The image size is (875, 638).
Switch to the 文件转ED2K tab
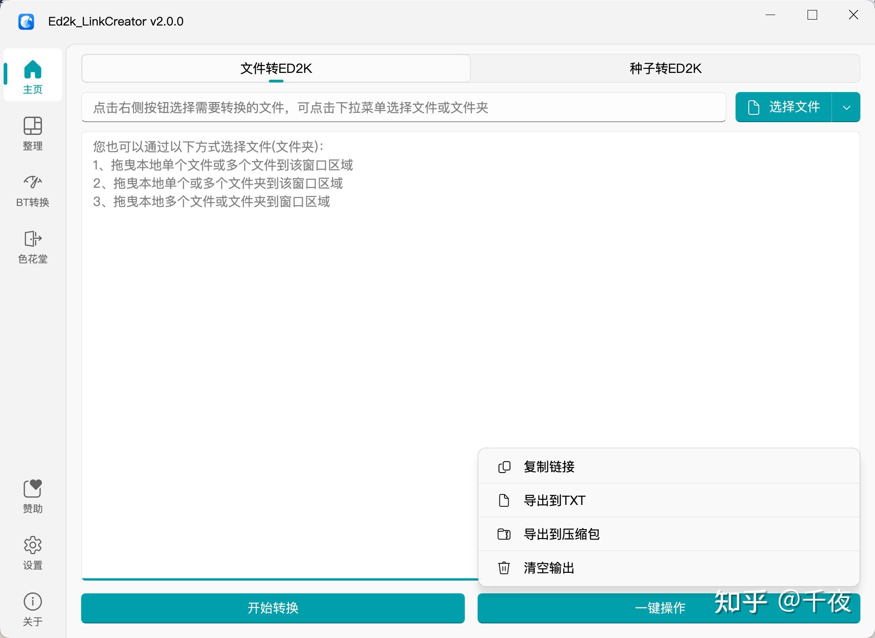pos(276,68)
